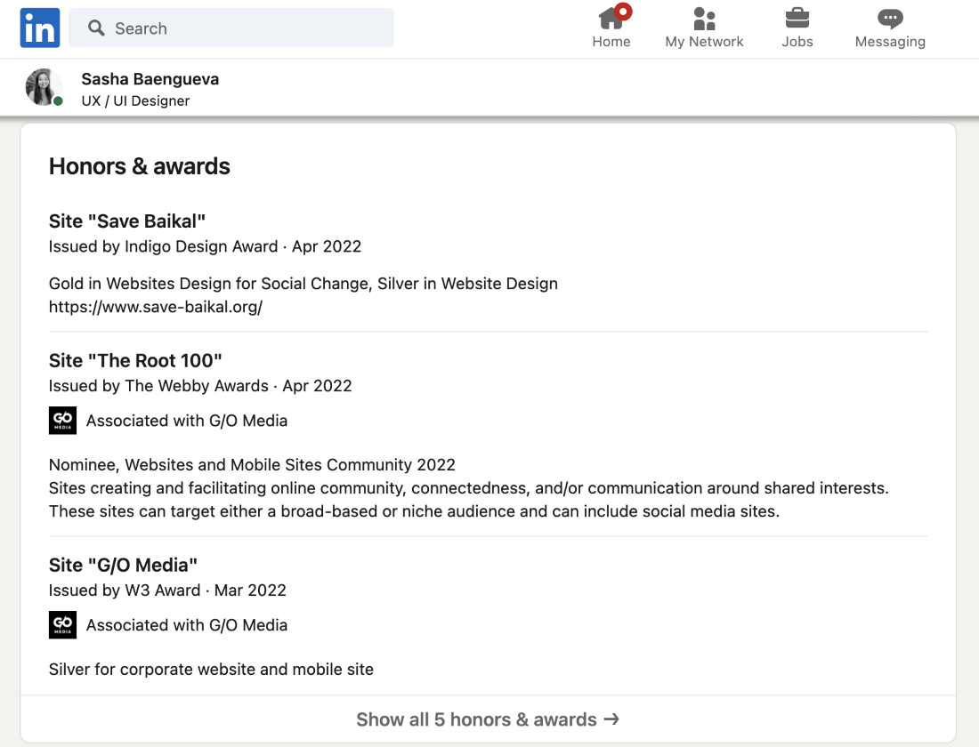Click "Associated with G/O Media" under Webby Awards
The height and width of the screenshot is (747, 979).
tap(187, 421)
